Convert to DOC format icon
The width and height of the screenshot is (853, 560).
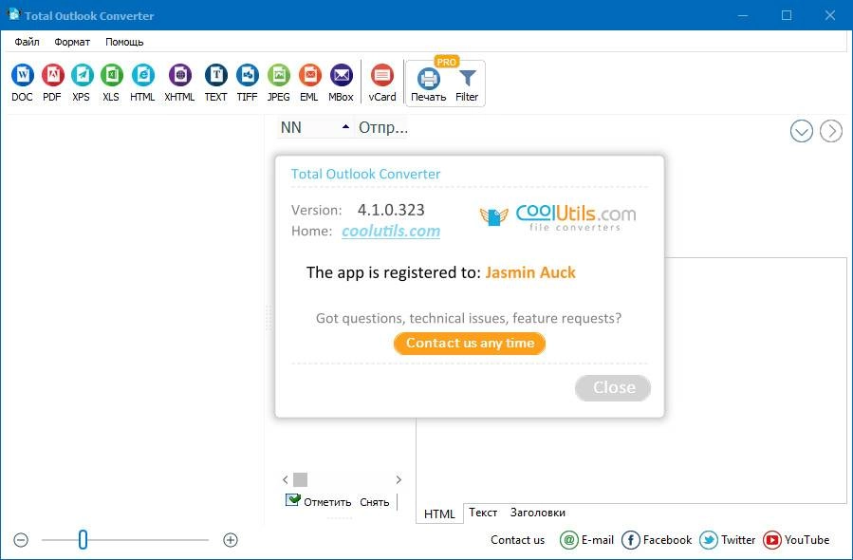[x=23, y=75]
